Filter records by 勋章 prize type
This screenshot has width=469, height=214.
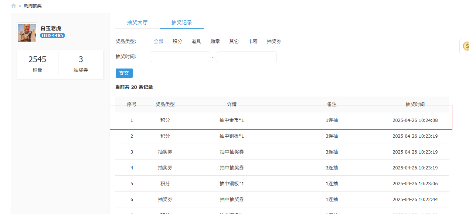pyautogui.click(x=215, y=41)
